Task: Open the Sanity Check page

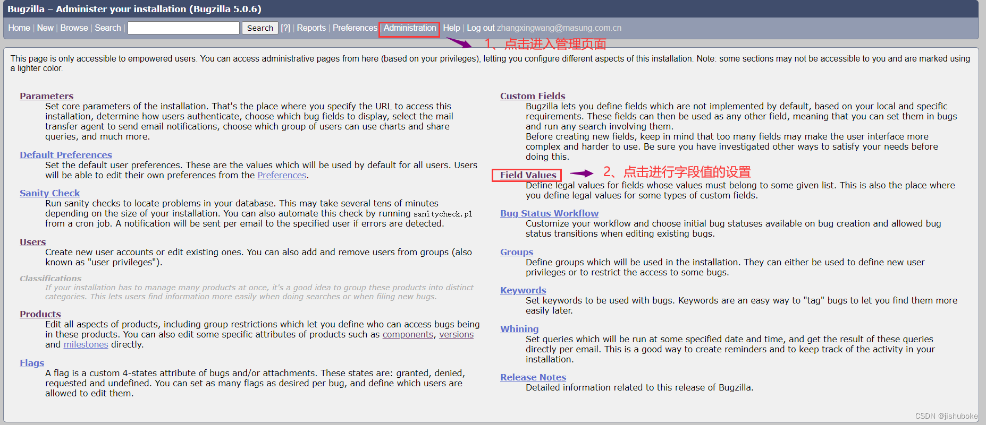Action: pyautogui.click(x=50, y=193)
